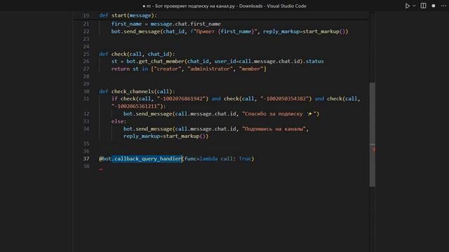Screen dimensions: 449x252
Task: Click the 'else:' keyword on line 33
Action: (x=119, y=121)
